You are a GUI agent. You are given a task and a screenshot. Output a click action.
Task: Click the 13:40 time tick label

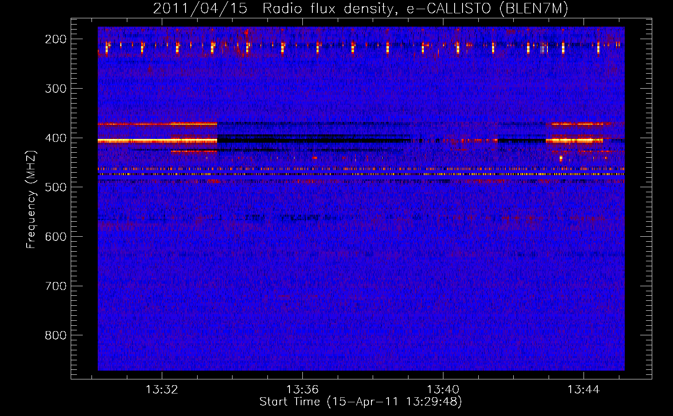point(443,389)
